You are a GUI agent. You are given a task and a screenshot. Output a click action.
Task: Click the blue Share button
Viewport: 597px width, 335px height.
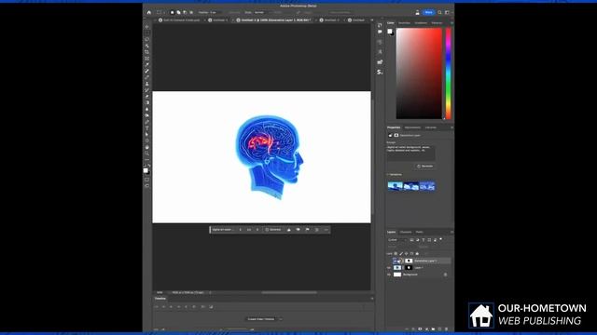point(429,12)
